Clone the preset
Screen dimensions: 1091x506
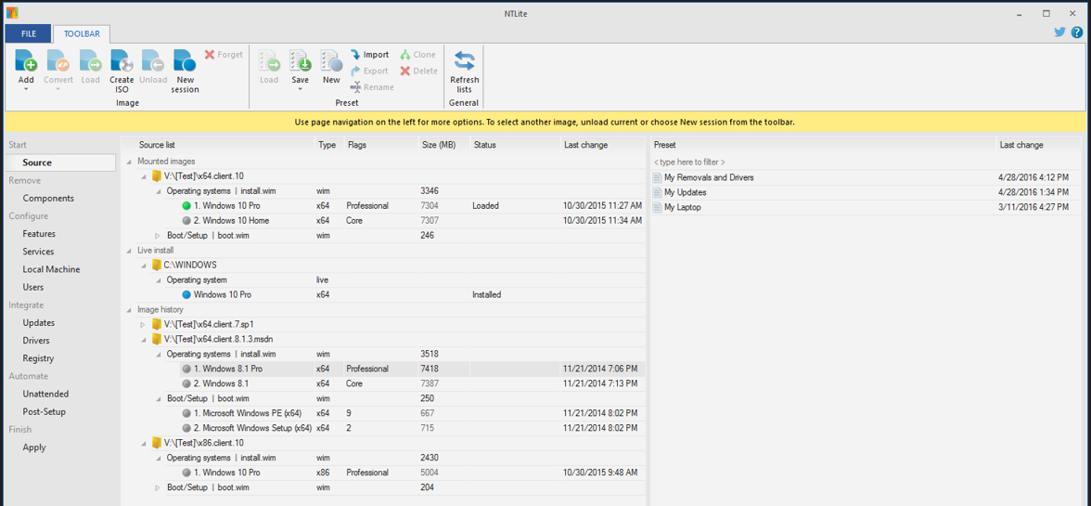(417, 54)
